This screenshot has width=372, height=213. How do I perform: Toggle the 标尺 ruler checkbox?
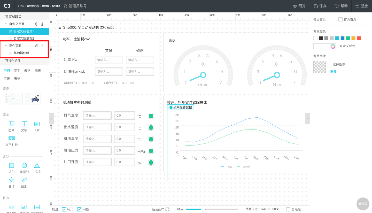pyautogui.click(x=64, y=209)
